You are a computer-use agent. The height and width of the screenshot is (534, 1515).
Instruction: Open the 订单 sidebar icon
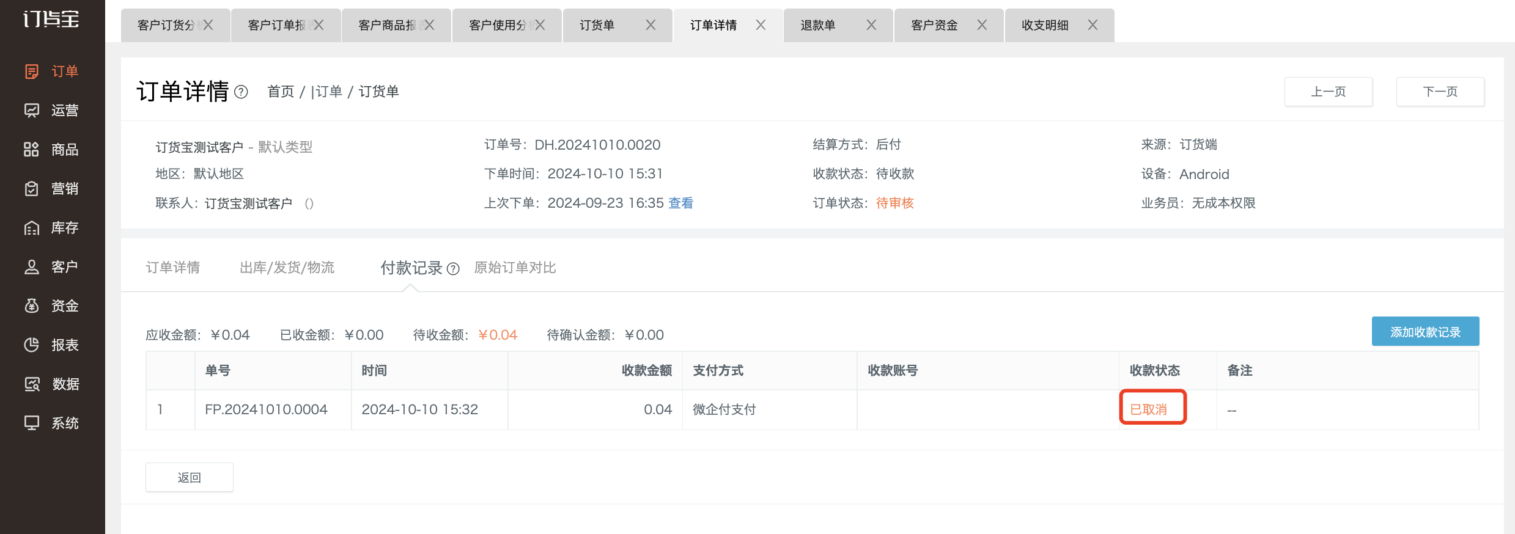pyautogui.click(x=32, y=71)
